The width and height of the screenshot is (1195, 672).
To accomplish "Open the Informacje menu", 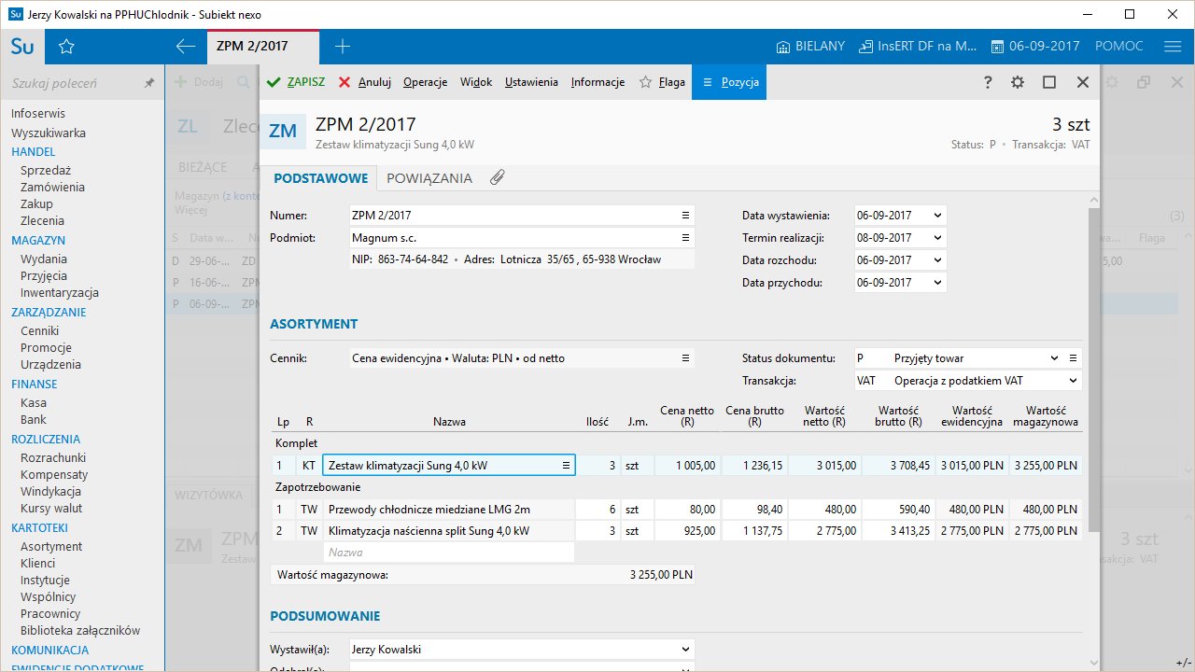I will pyautogui.click(x=597, y=82).
